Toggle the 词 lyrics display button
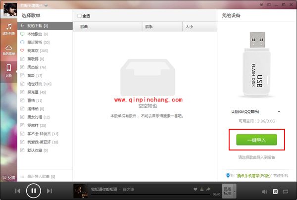Image resolution: width=297 pixels, height=200 pixels. [275, 192]
